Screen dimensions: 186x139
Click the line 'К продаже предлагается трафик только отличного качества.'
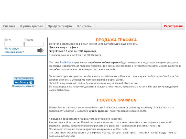[85, 119]
